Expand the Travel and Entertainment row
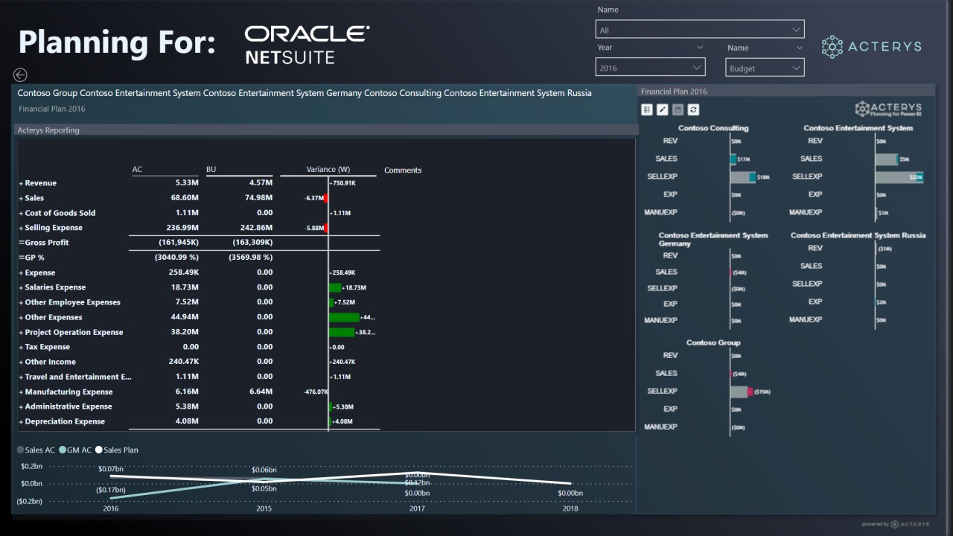Image resolution: width=953 pixels, height=536 pixels. pos(21,377)
